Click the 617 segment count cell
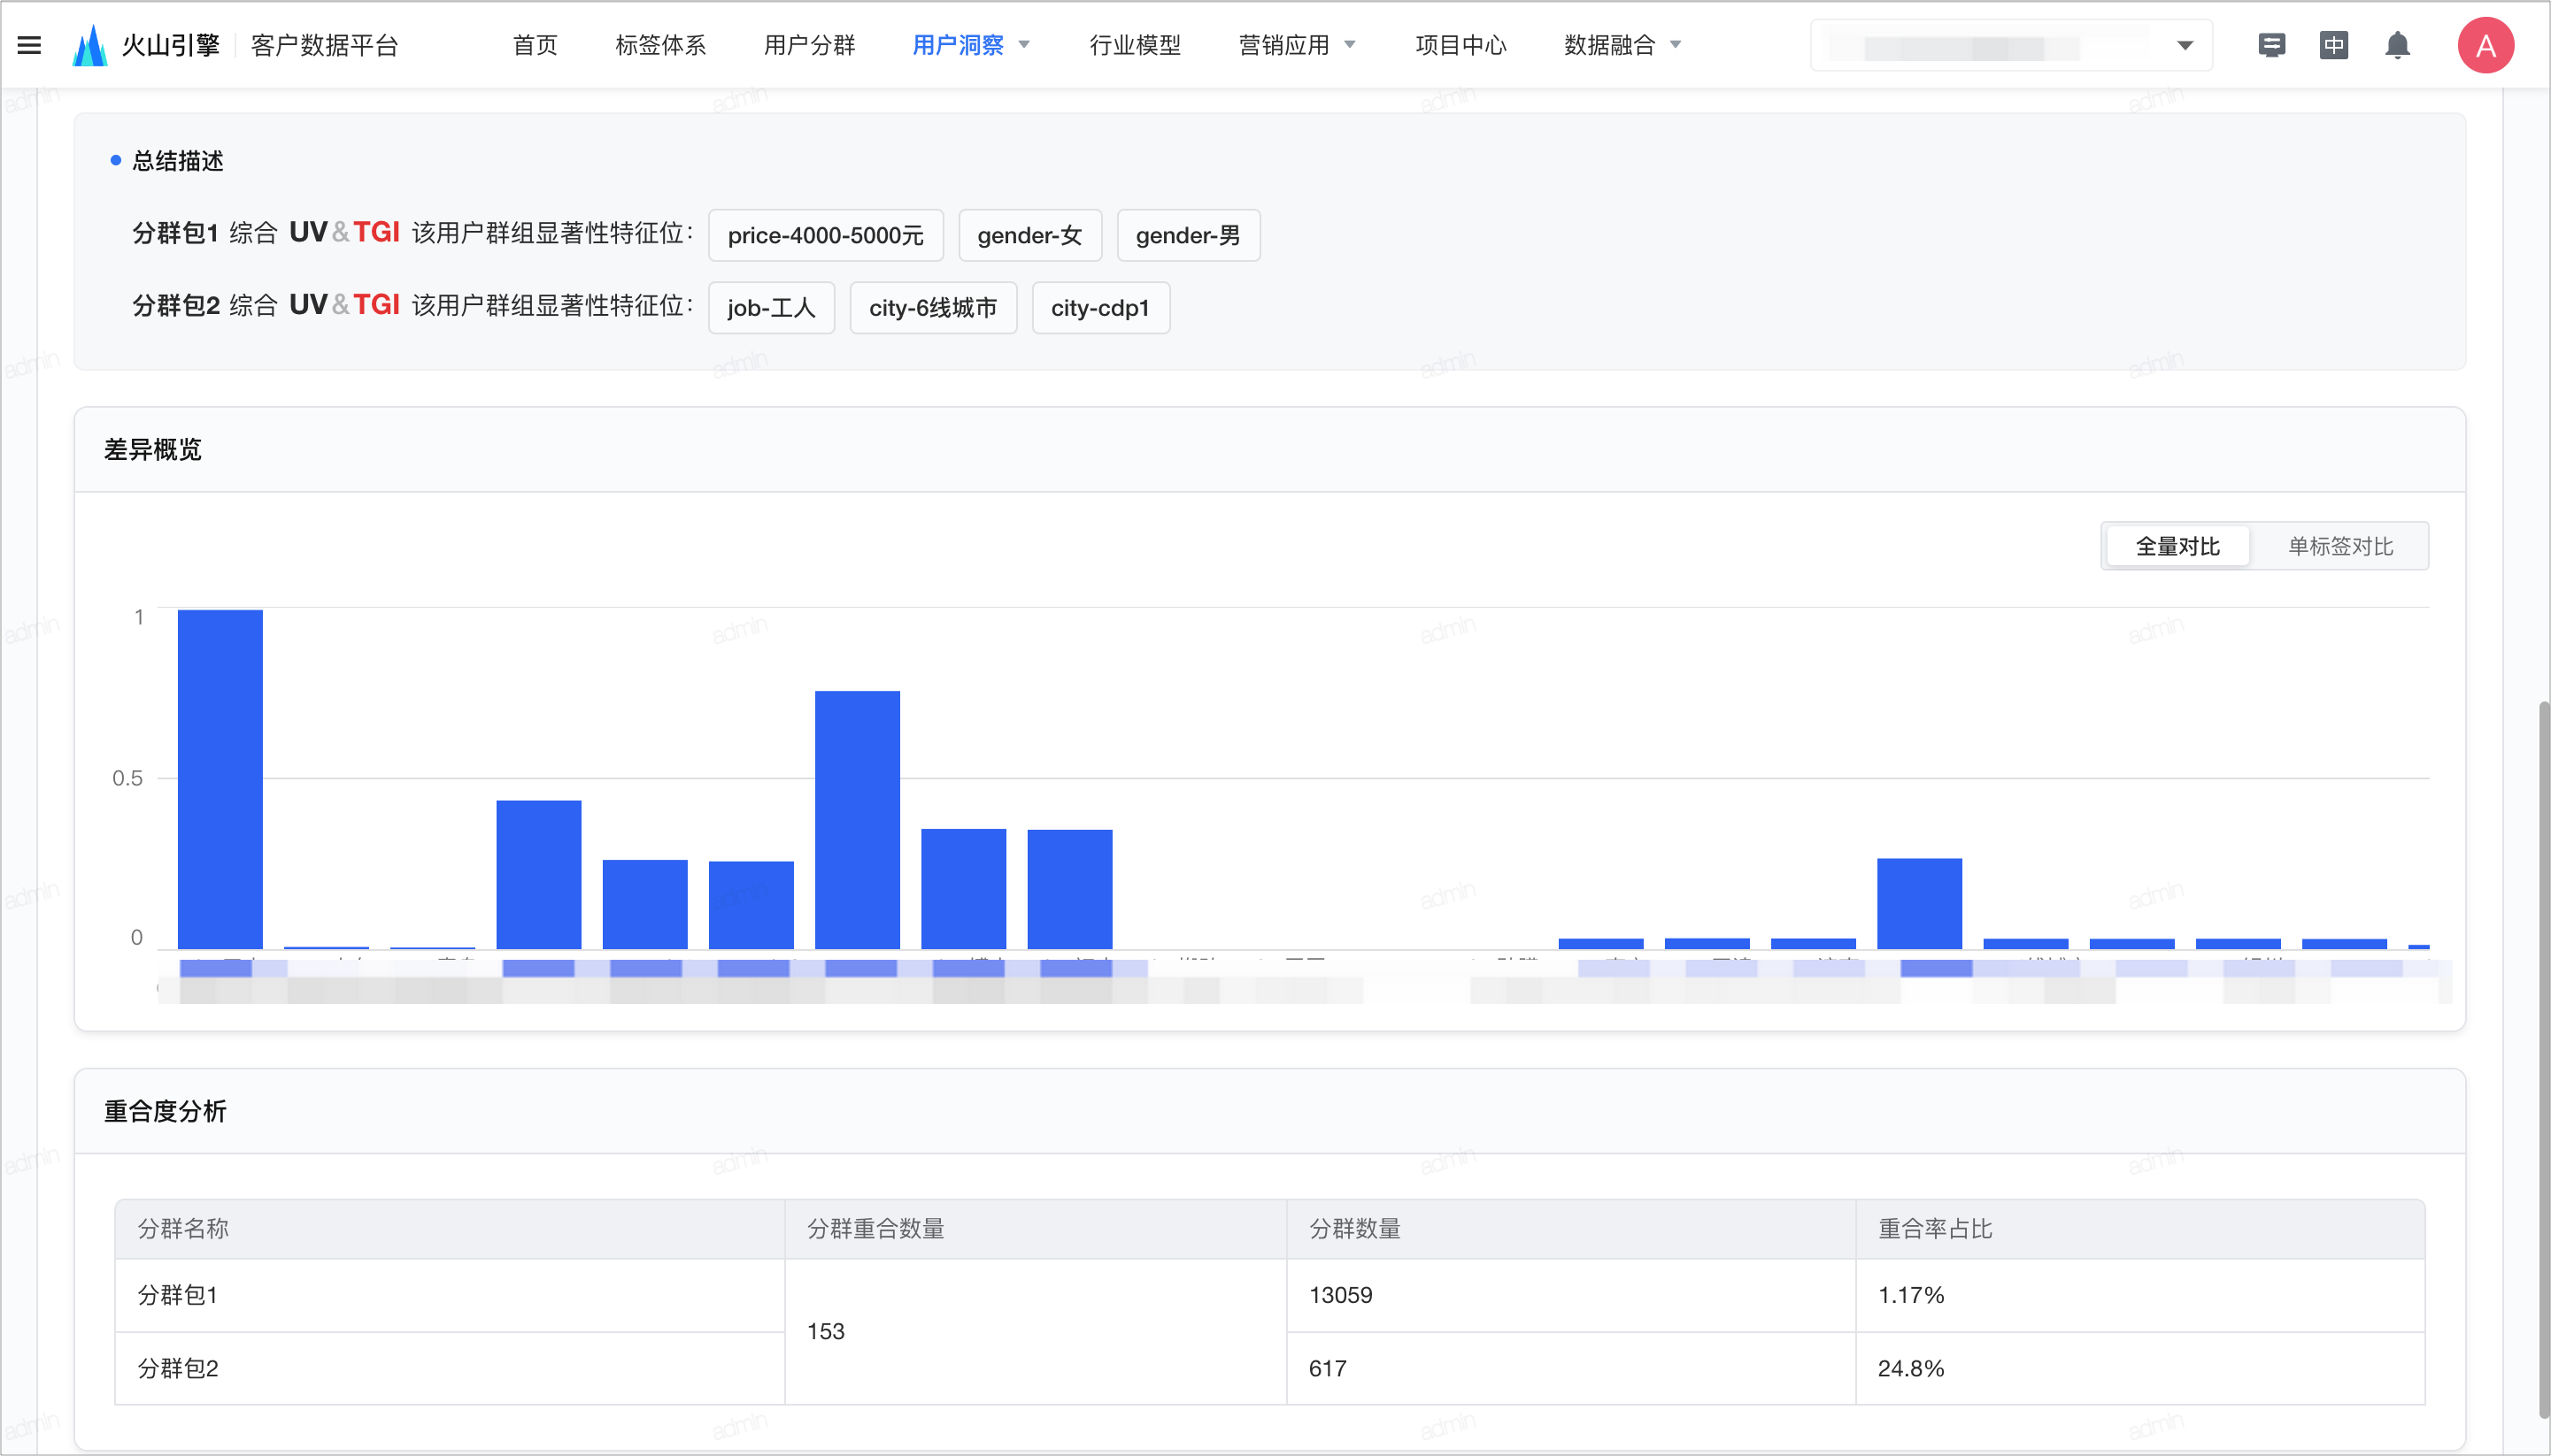Screen dimensions: 2551x1456 coord(1570,1368)
